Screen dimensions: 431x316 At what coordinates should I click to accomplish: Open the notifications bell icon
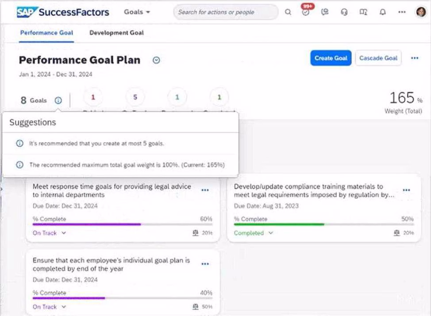point(383,12)
